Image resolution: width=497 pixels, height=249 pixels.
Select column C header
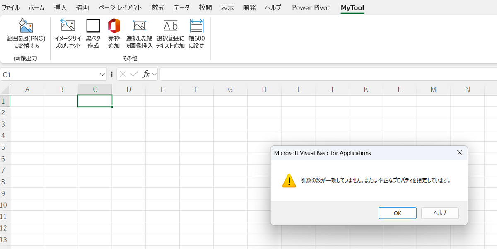pyautogui.click(x=95, y=89)
